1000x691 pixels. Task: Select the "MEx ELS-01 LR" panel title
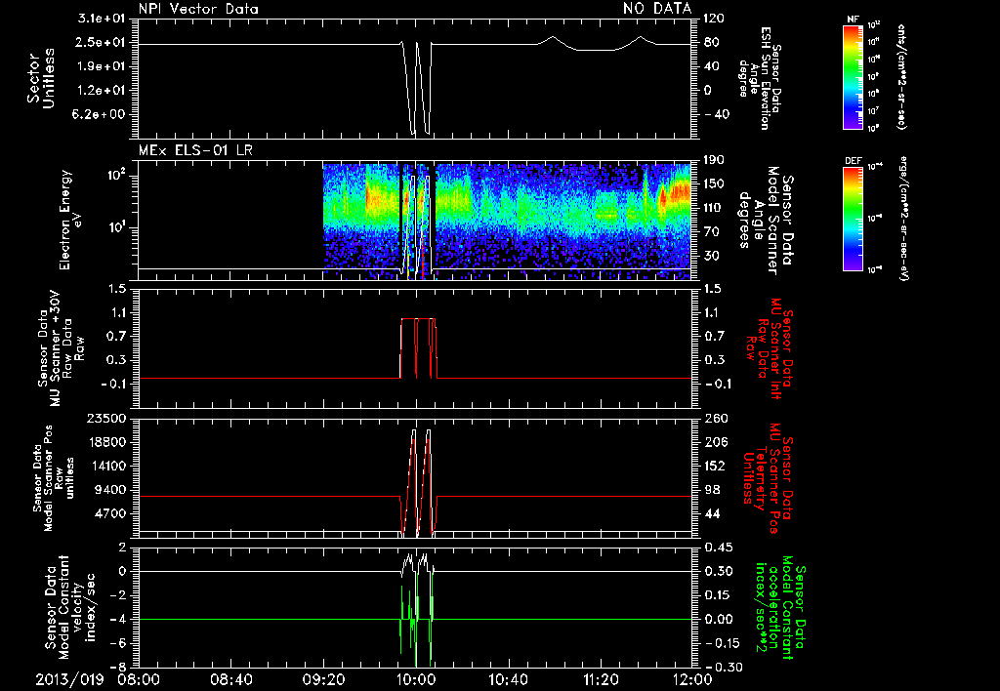(x=195, y=150)
